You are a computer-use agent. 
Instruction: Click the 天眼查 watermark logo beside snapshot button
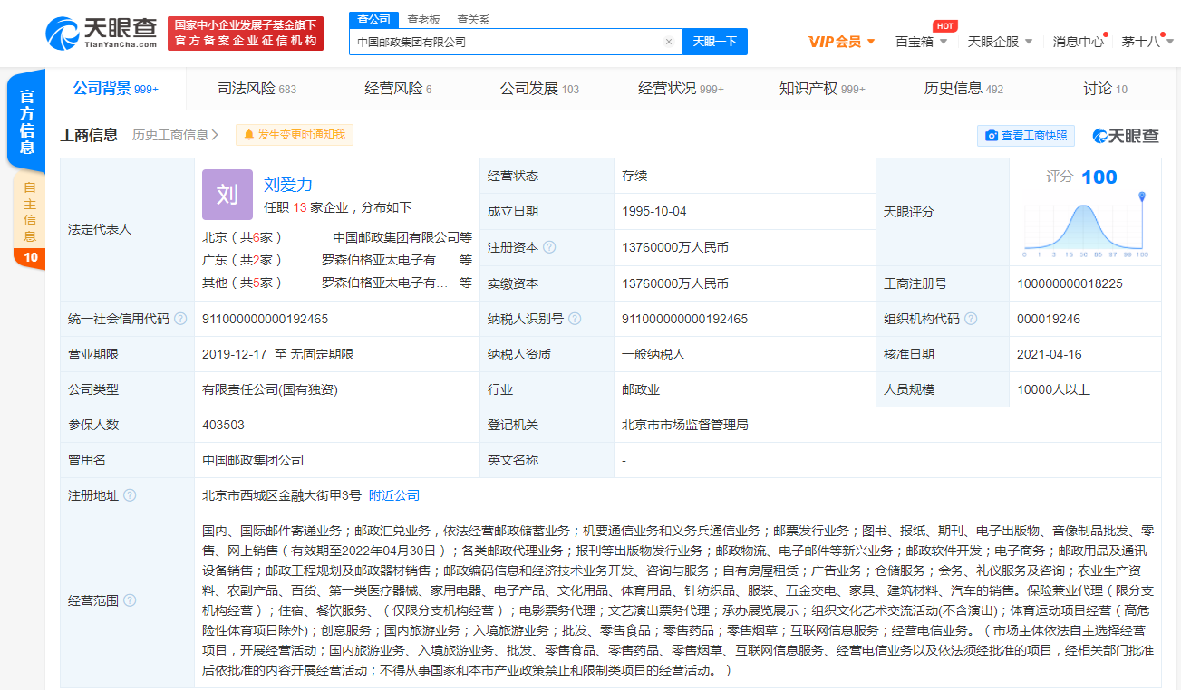pyautogui.click(x=1125, y=136)
